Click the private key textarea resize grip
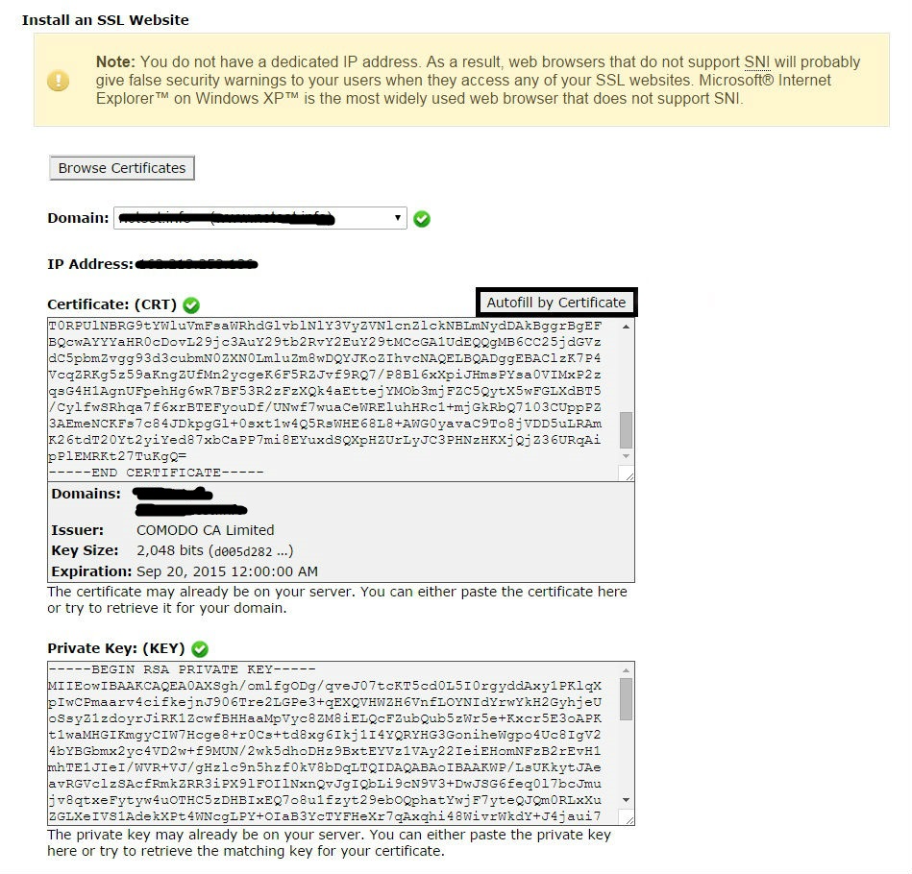Screen dimensions: 912x874 coord(627,817)
